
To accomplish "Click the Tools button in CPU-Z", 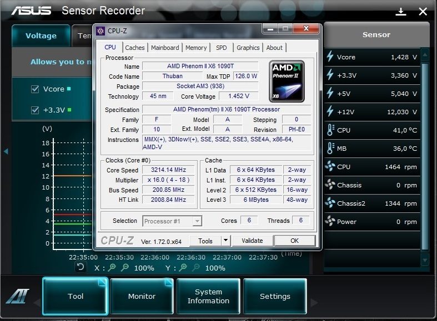I will tap(205, 241).
